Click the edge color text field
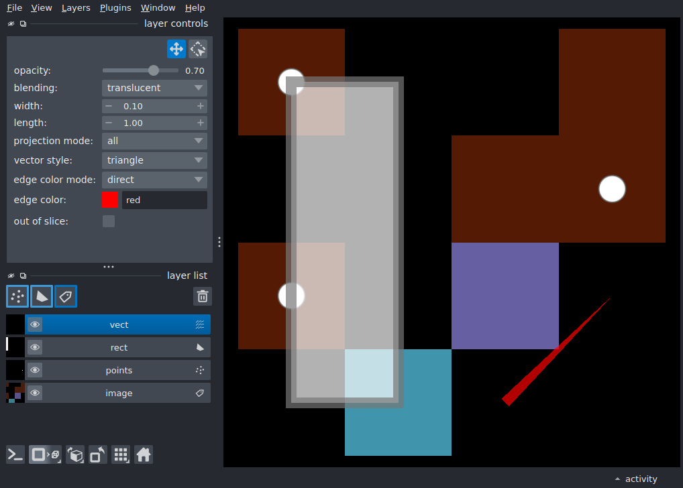Image resolution: width=683 pixels, height=488 pixels. 164,200
